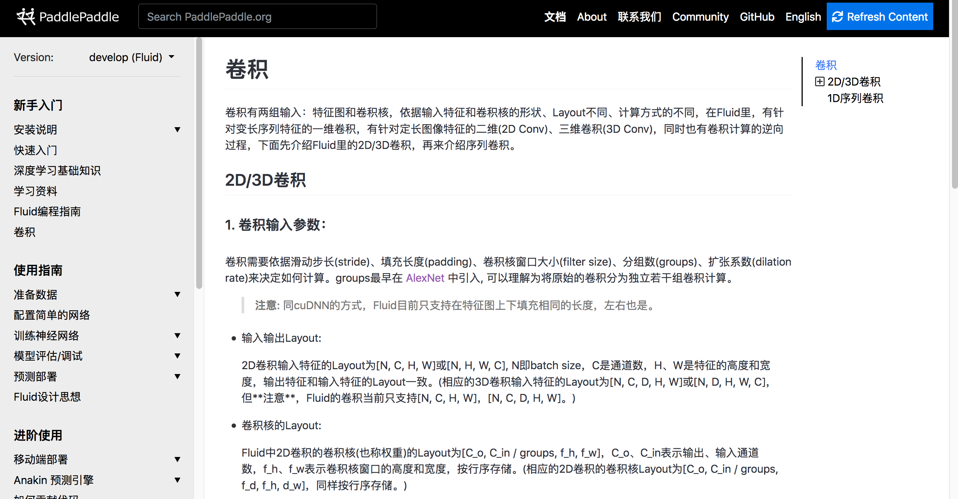Go to GitHub from the header
Screen dimensions: 958x499
coord(757,17)
